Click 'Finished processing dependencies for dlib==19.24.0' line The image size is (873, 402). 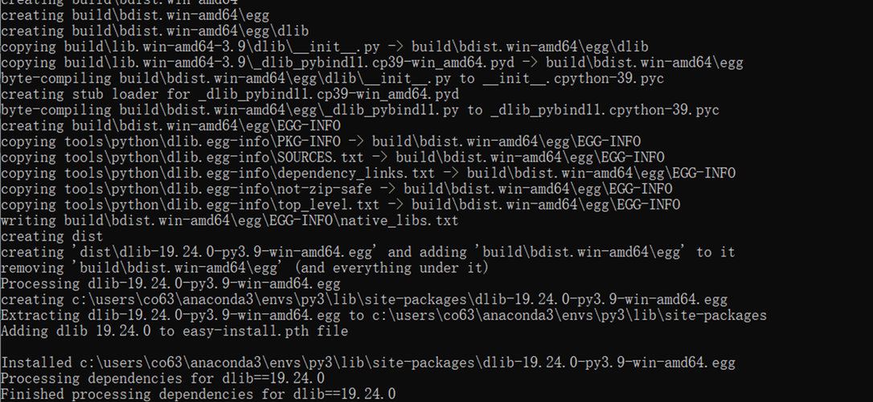tap(199, 394)
